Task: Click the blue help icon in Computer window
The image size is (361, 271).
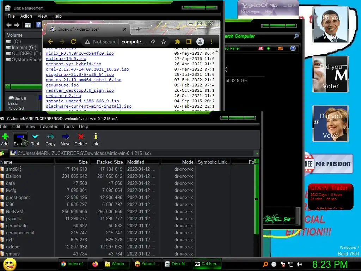Action: 293,48
